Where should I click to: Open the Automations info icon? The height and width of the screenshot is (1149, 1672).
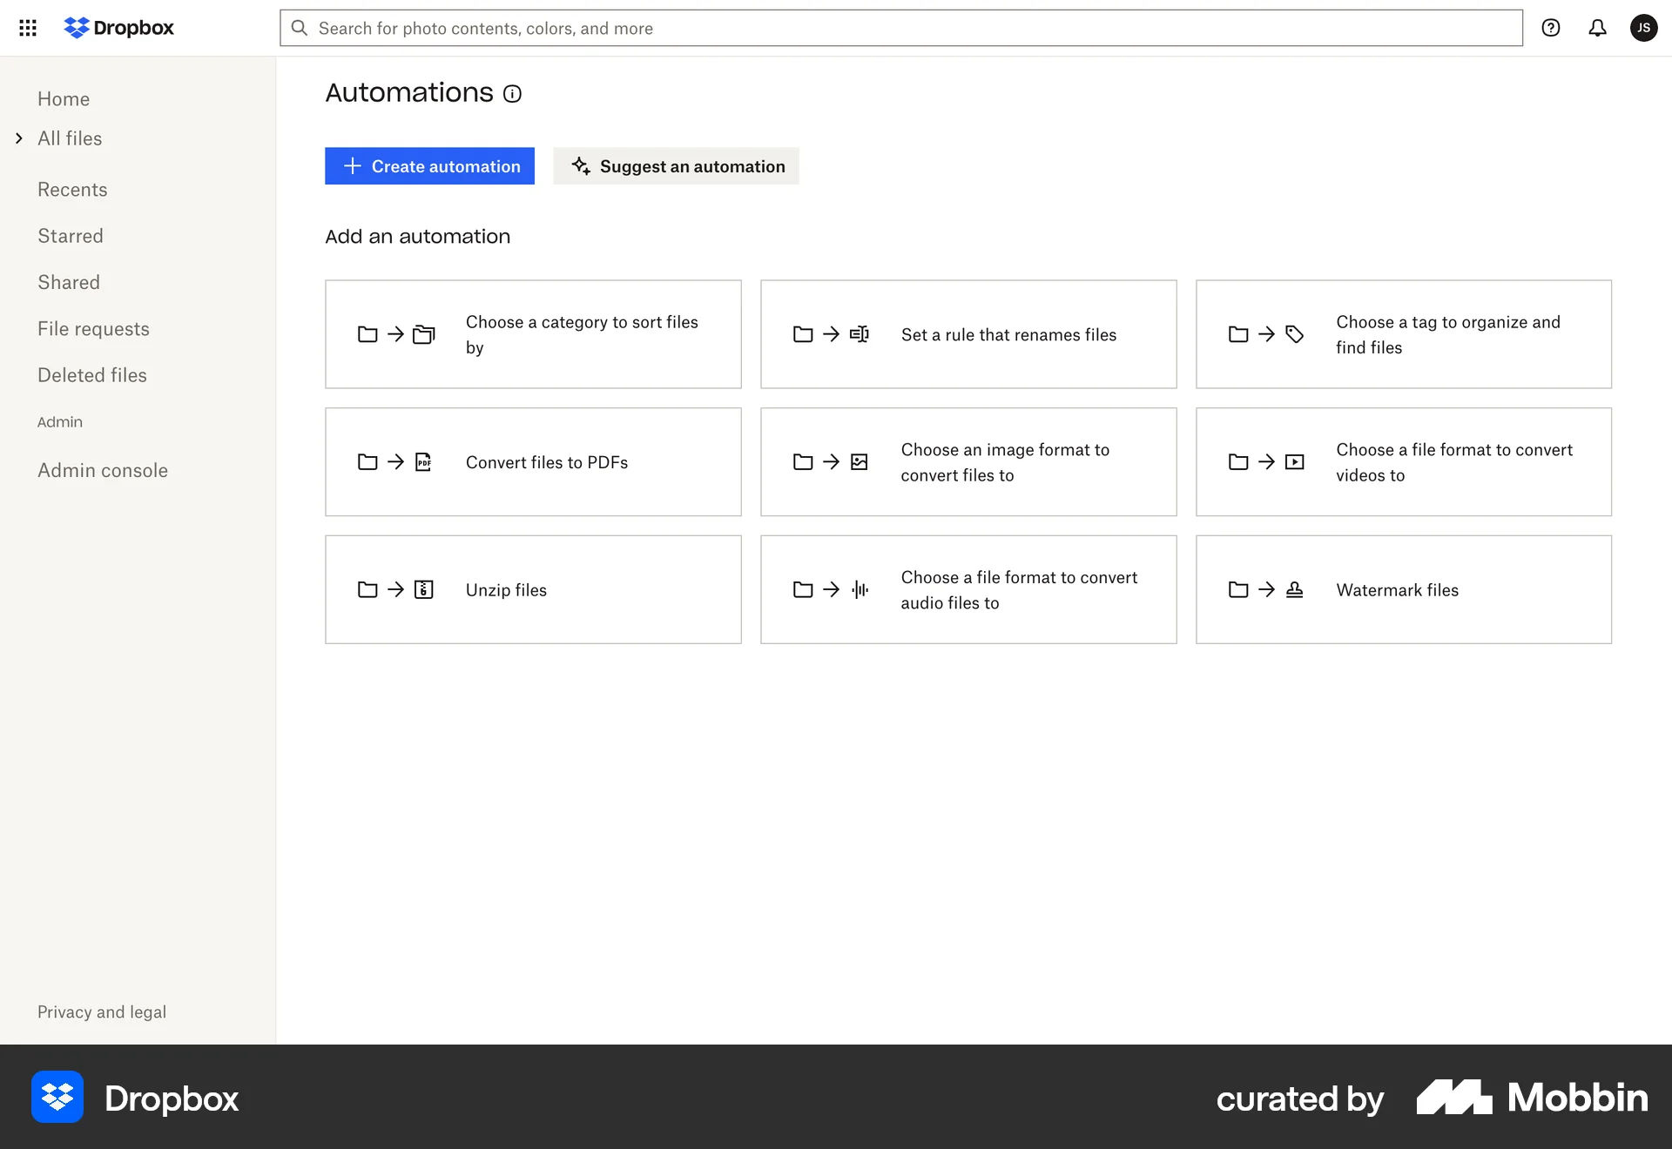pos(512,94)
